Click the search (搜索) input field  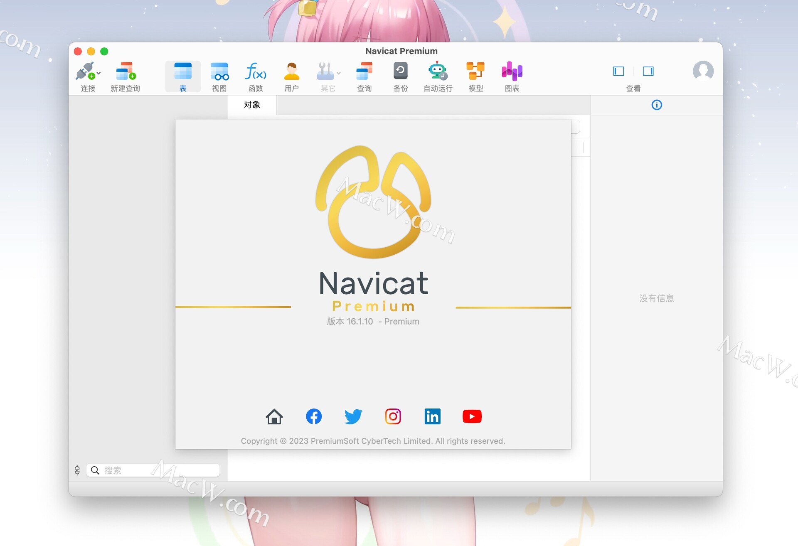click(x=153, y=470)
